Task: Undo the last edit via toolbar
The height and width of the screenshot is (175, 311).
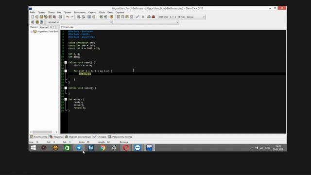Action: coord(68,17)
